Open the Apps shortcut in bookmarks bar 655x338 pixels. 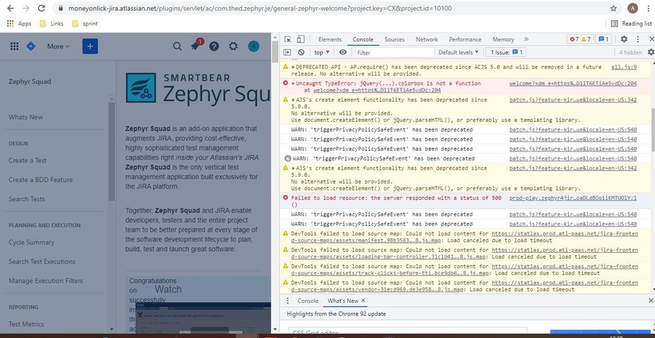(x=19, y=24)
